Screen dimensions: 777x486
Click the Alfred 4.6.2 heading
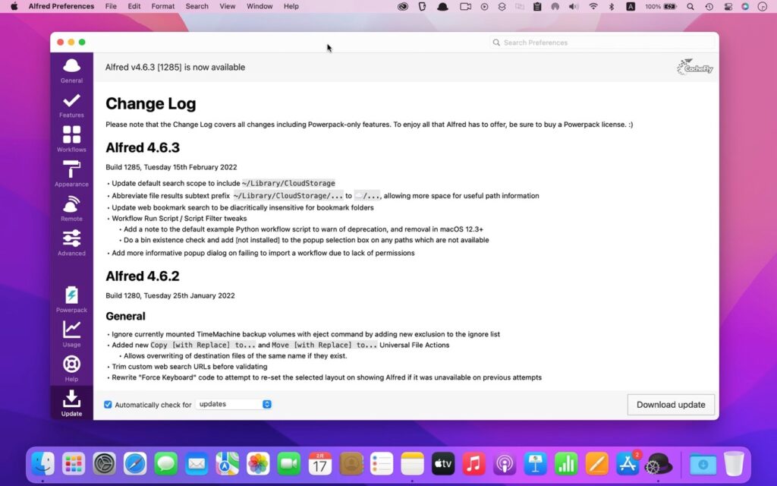click(143, 276)
